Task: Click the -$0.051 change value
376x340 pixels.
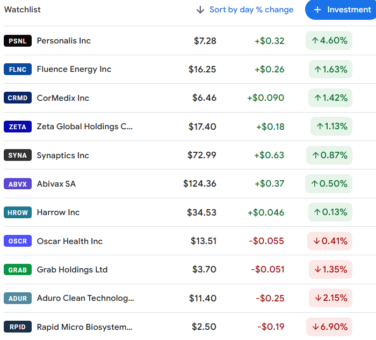Action: coord(267,269)
